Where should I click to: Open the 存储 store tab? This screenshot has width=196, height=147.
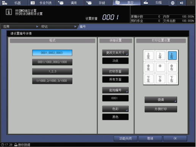click(98, 3)
